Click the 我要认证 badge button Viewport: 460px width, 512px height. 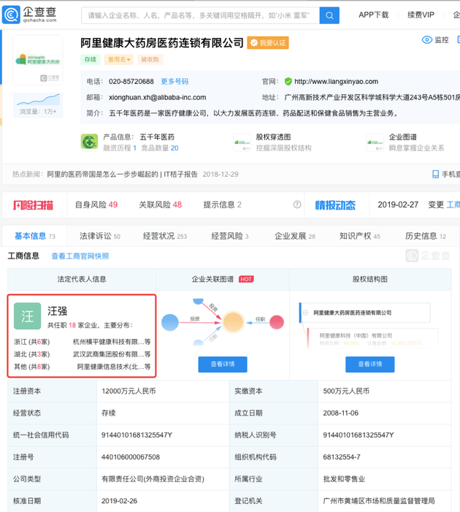click(x=267, y=44)
